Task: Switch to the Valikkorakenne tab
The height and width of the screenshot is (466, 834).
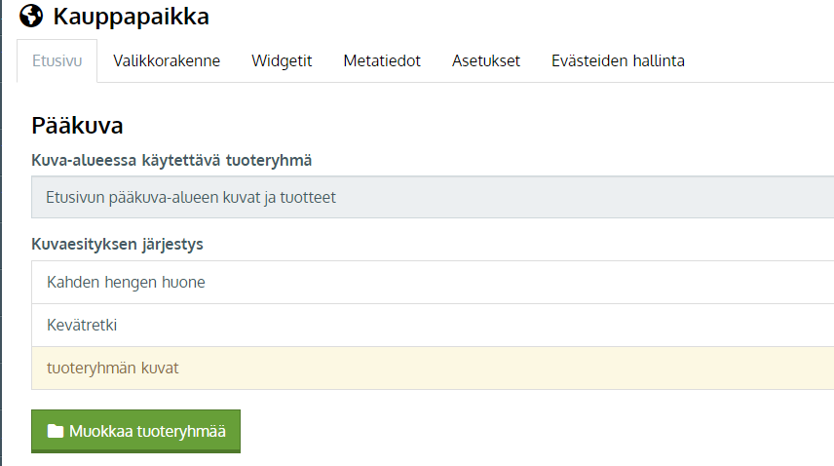Action: click(x=167, y=60)
